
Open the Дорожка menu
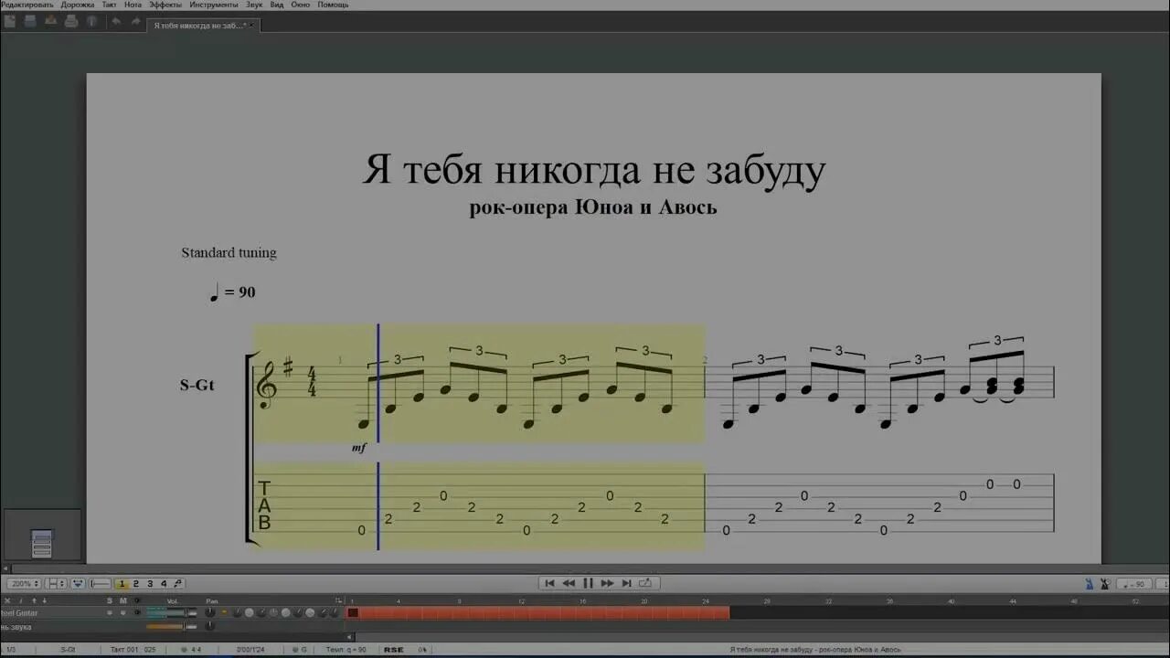coord(78,5)
